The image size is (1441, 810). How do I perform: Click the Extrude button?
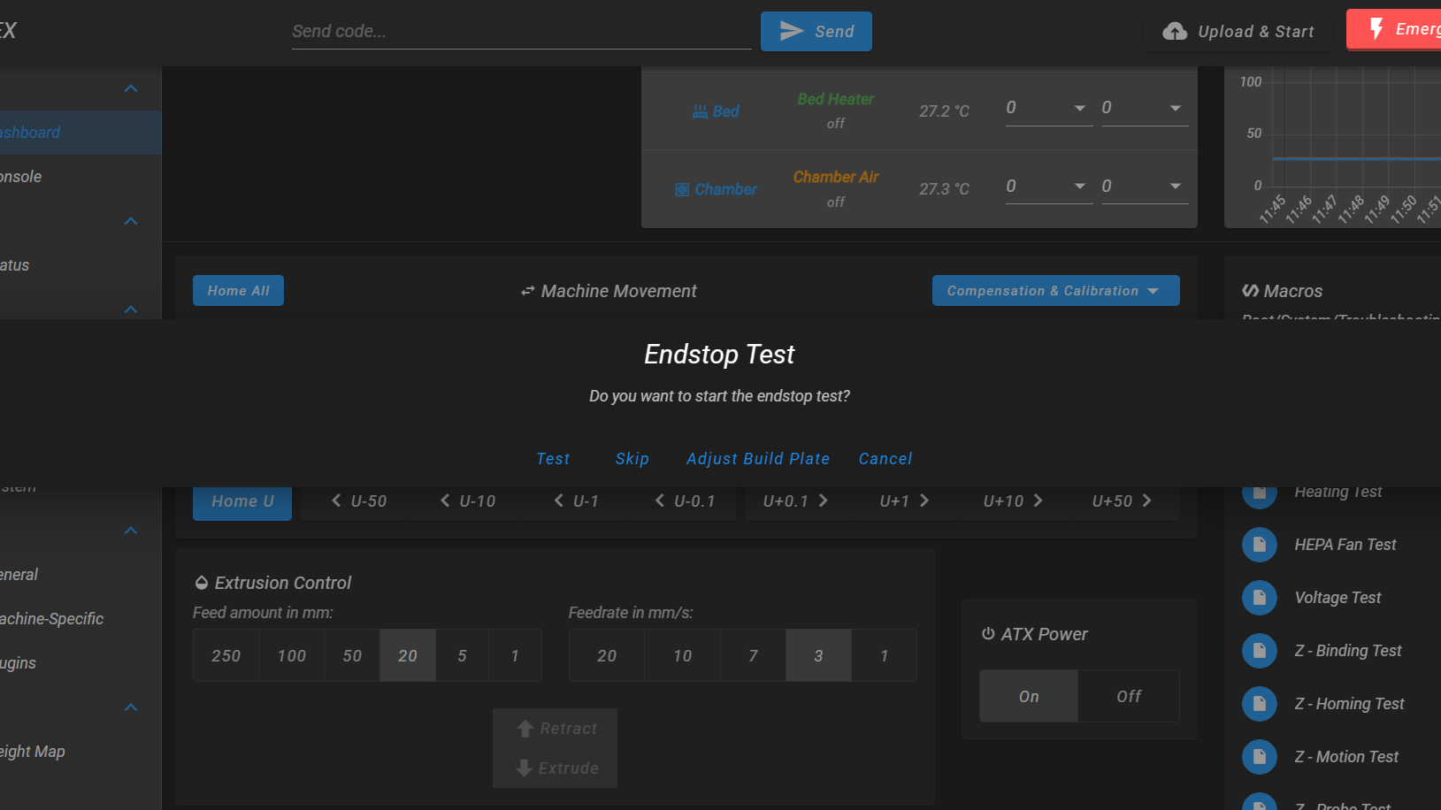pos(556,768)
